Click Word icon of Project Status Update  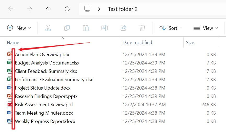click(9, 87)
